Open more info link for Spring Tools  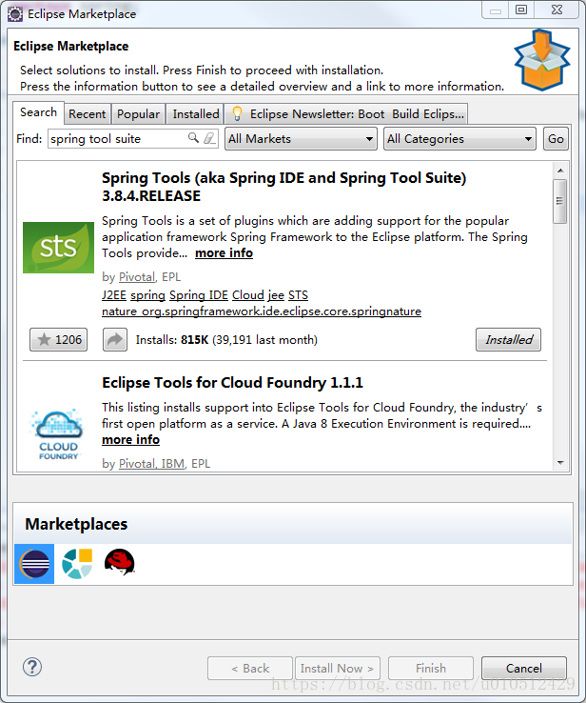(224, 252)
